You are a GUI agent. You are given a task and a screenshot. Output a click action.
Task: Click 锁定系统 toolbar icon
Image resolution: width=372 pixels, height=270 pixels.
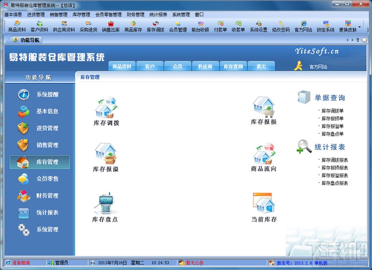(326, 27)
